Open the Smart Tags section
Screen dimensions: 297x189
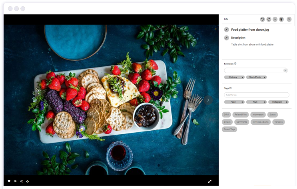(x=229, y=129)
